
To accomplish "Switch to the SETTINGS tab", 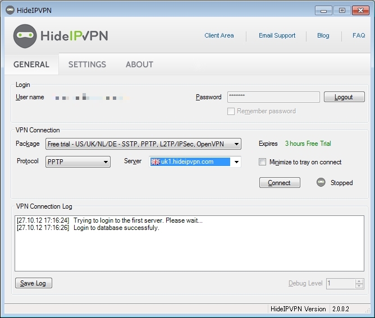I will pos(87,64).
